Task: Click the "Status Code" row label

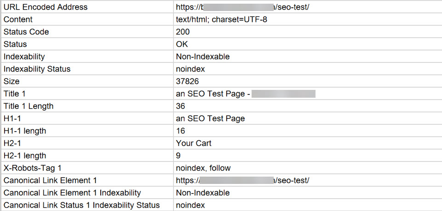Action: [26, 32]
